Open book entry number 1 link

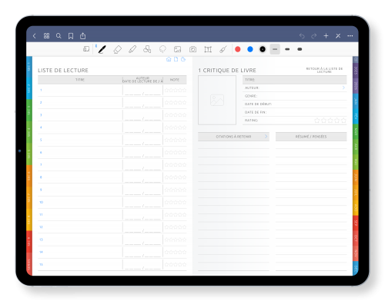coord(41,90)
